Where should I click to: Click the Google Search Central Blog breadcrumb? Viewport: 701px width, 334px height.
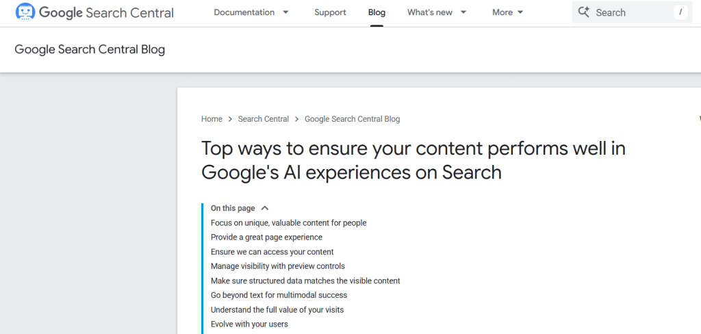[x=352, y=119]
